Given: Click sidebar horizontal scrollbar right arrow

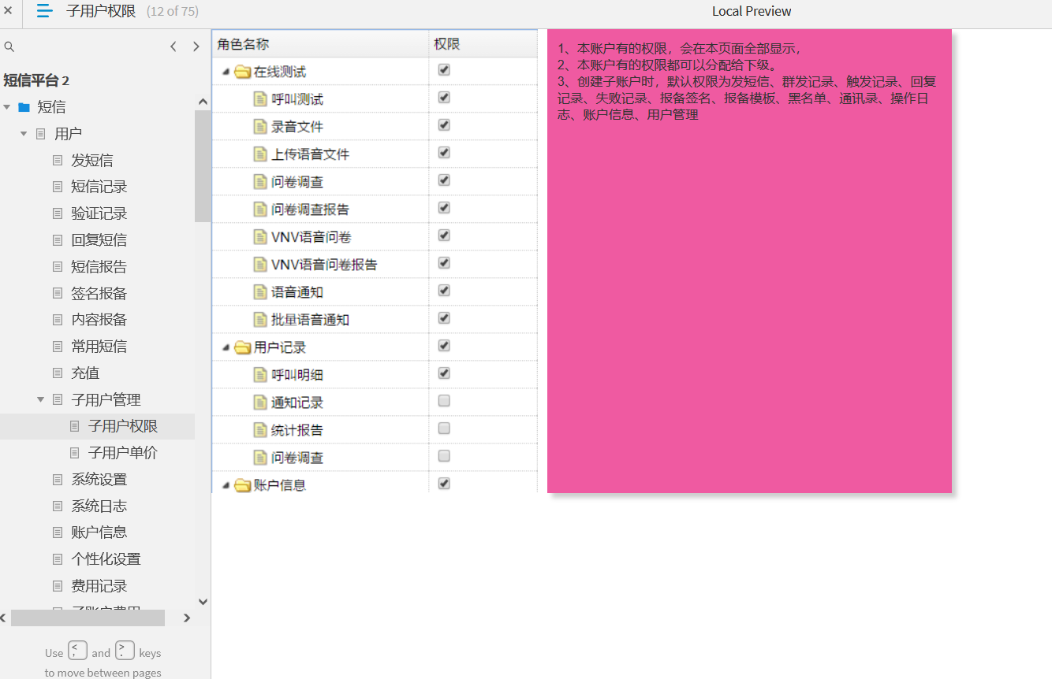Looking at the screenshot, I should pos(187,618).
